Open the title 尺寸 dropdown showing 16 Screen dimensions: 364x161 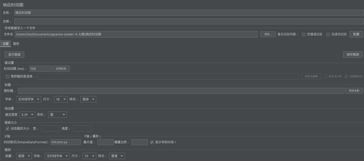(60, 99)
